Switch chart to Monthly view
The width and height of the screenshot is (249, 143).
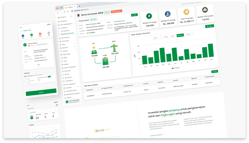tap(180, 35)
